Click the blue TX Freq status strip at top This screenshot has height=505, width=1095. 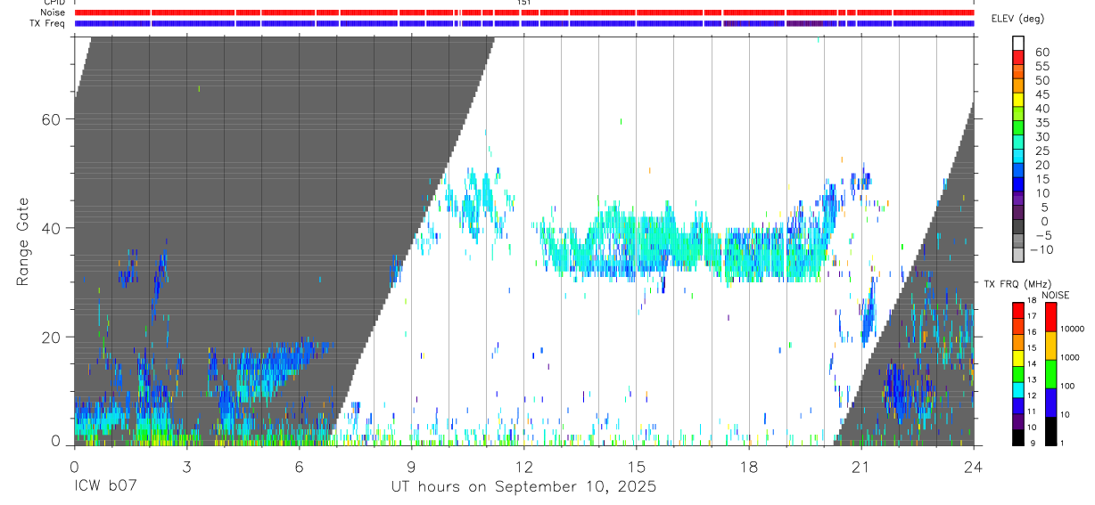tap(523, 23)
